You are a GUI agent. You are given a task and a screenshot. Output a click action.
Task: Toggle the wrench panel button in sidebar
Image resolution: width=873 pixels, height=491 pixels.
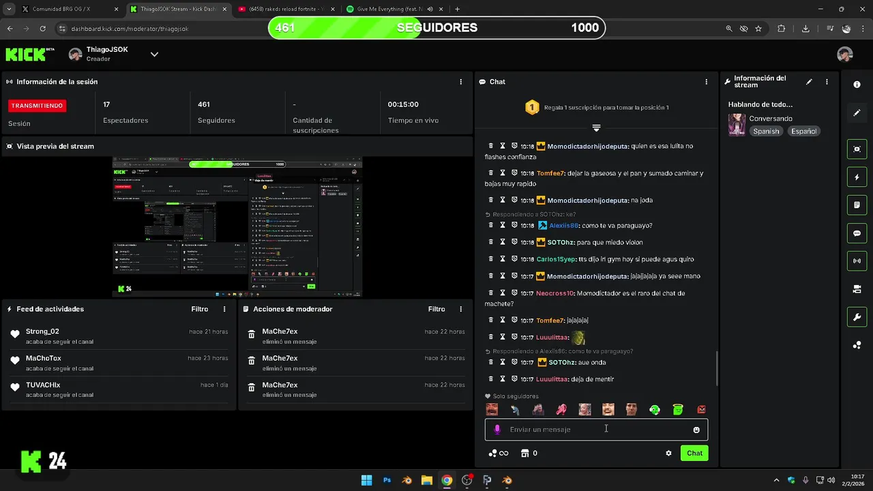click(x=857, y=317)
